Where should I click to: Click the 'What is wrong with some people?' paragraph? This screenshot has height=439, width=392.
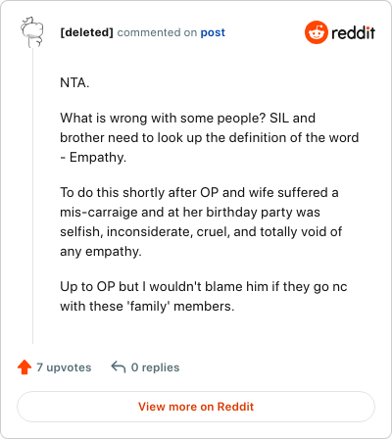click(x=209, y=137)
